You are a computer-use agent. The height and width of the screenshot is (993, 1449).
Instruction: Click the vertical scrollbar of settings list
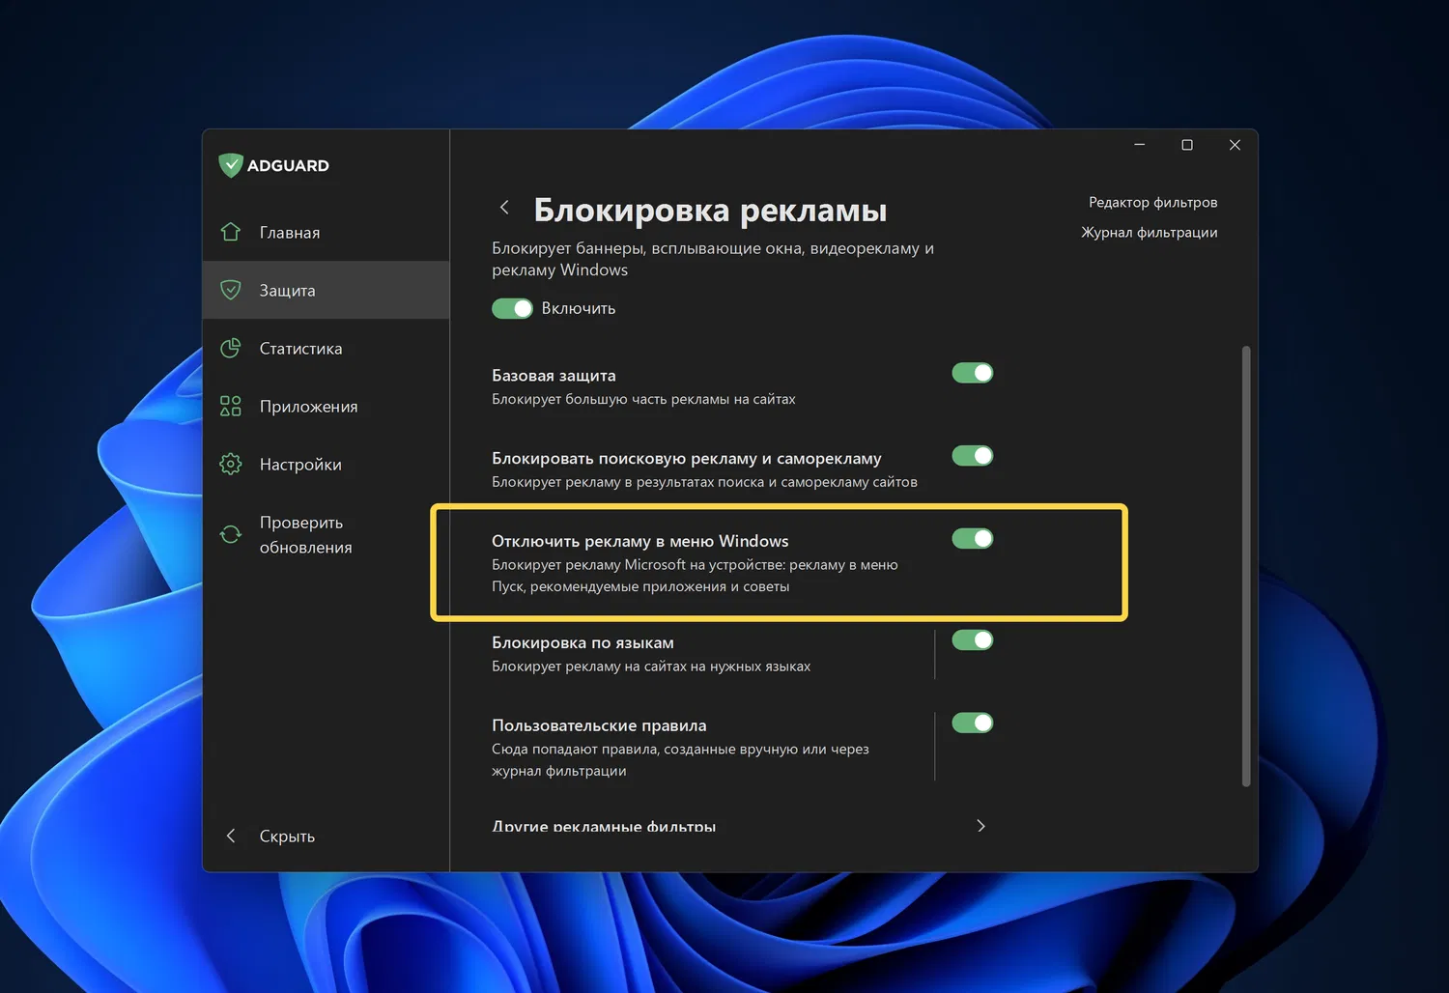(x=1246, y=566)
